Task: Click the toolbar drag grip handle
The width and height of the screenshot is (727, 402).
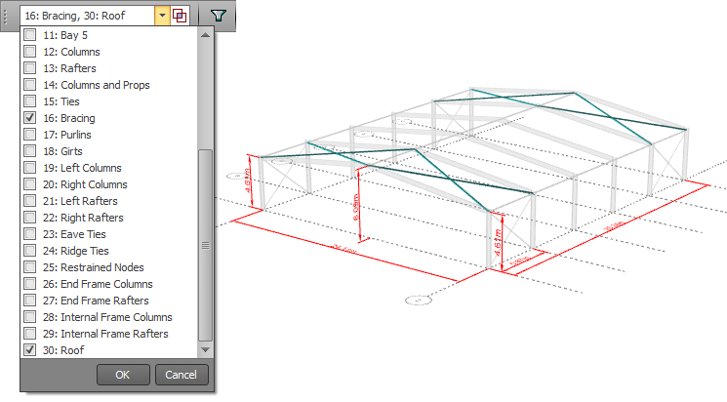Action: (6, 16)
